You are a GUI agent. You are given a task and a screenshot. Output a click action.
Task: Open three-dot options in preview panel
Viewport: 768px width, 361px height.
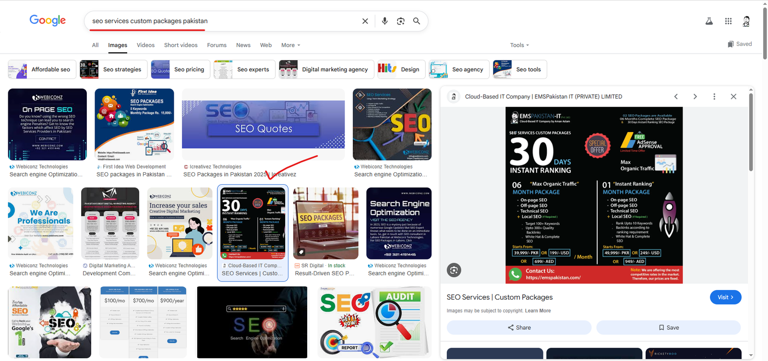[714, 97]
